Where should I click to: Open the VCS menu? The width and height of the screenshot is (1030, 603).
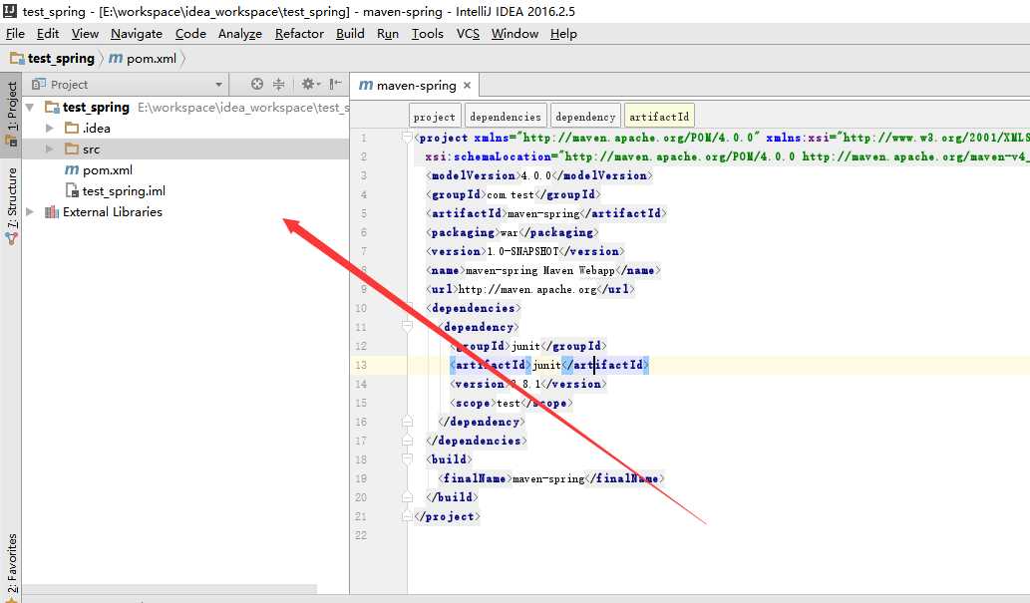click(x=468, y=34)
